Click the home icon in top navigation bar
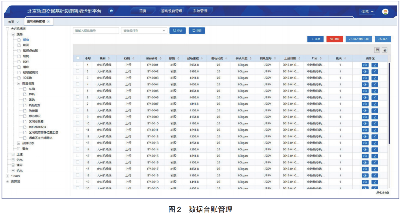 tap(111, 11)
